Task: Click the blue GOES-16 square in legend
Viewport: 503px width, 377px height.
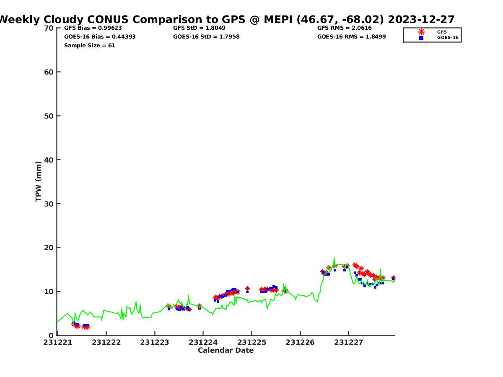Action: pos(421,38)
